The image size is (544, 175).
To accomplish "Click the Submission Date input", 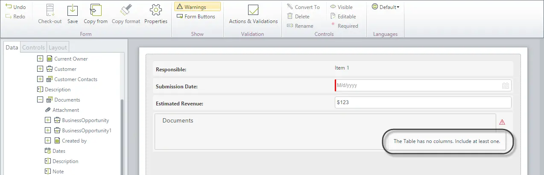I will (x=423, y=85).
